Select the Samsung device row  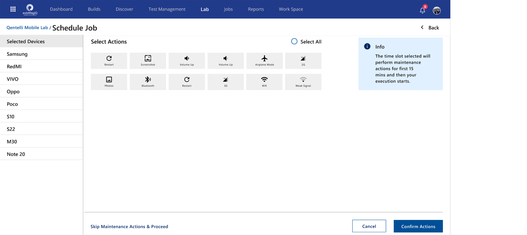(x=41, y=54)
